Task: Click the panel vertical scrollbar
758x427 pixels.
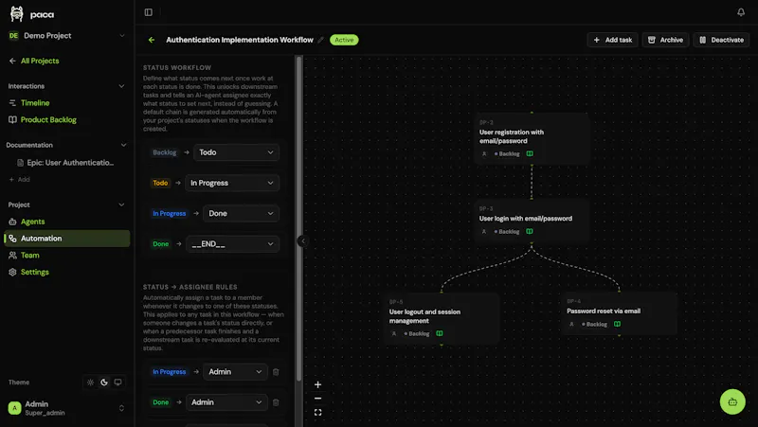Action: point(298,219)
